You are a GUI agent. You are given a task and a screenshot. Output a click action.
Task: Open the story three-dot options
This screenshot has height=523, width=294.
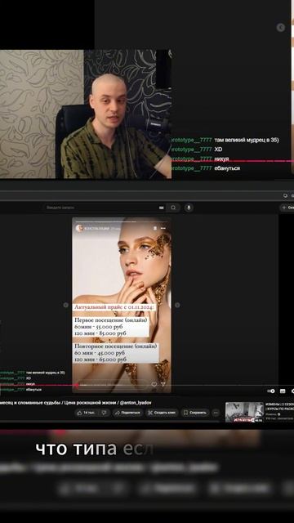[x=163, y=229]
